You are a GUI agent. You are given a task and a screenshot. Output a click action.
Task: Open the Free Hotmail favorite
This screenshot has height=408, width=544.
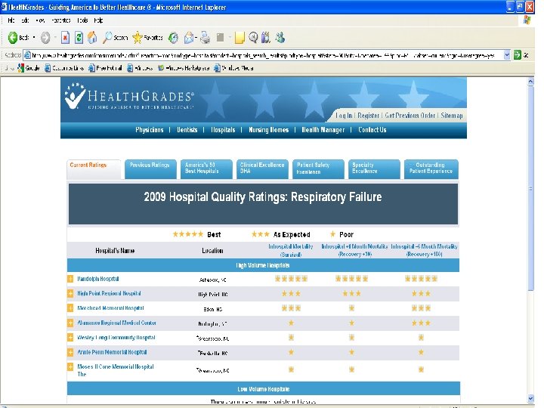click(105, 68)
